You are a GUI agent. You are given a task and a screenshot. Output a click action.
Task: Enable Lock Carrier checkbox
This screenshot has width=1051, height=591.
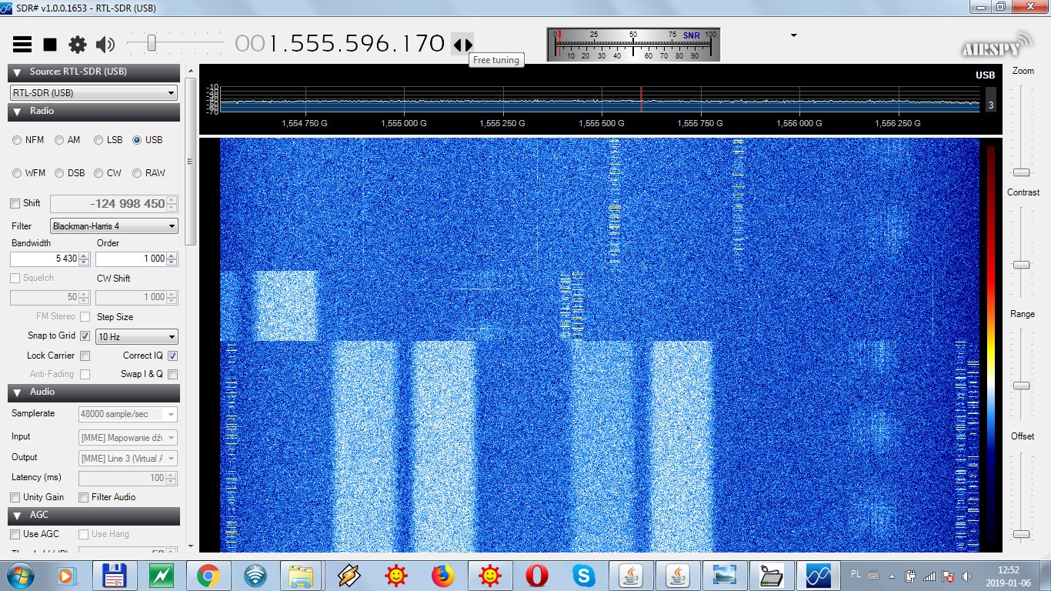coord(85,356)
